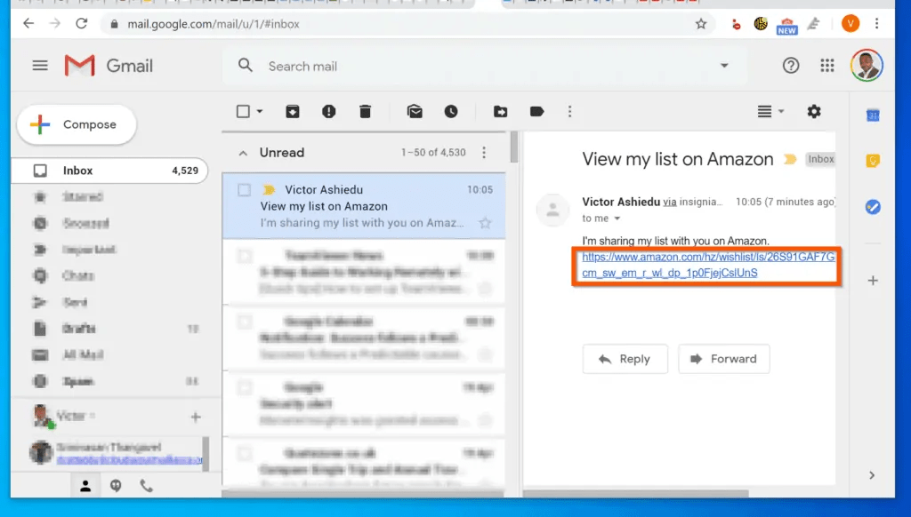Star the Victor Ashiedu email

click(x=485, y=224)
